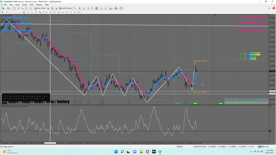Open Opera browser from the taskbar

[x=148, y=152]
